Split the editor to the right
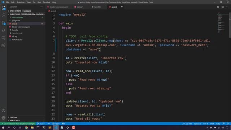The width and height of the screenshot is (231, 130). click(223, 7)
